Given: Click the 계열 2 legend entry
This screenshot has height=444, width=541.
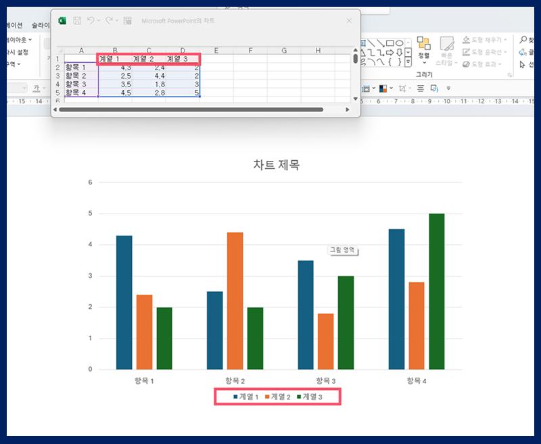Looking at the screenshot, I should (278, 397).
